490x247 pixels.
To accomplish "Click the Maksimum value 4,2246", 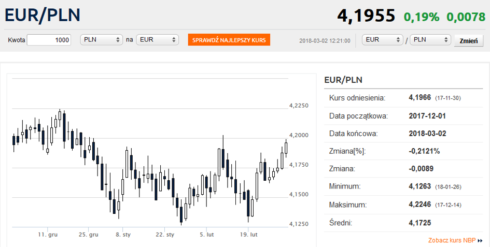I will tap(419, 205).
